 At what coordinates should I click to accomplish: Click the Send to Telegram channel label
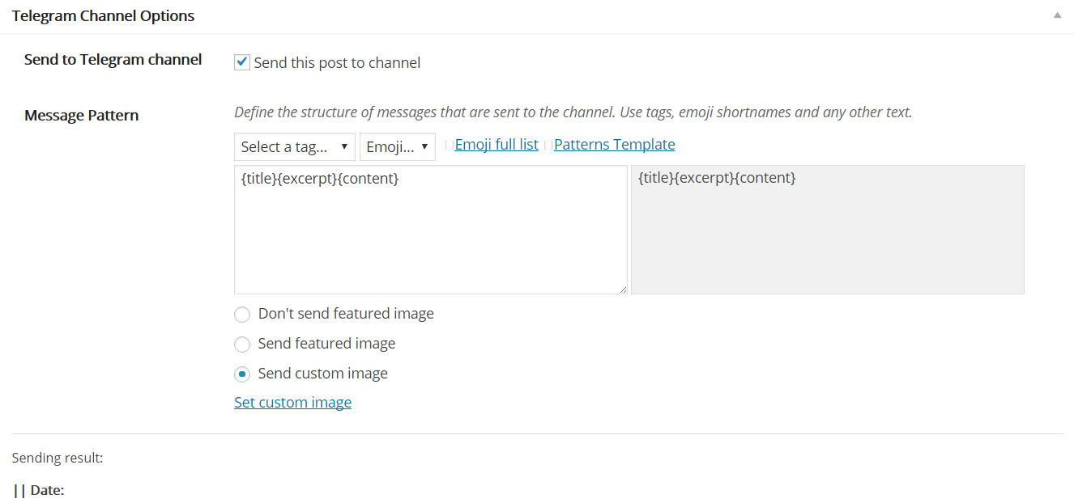tap(113, 59)
